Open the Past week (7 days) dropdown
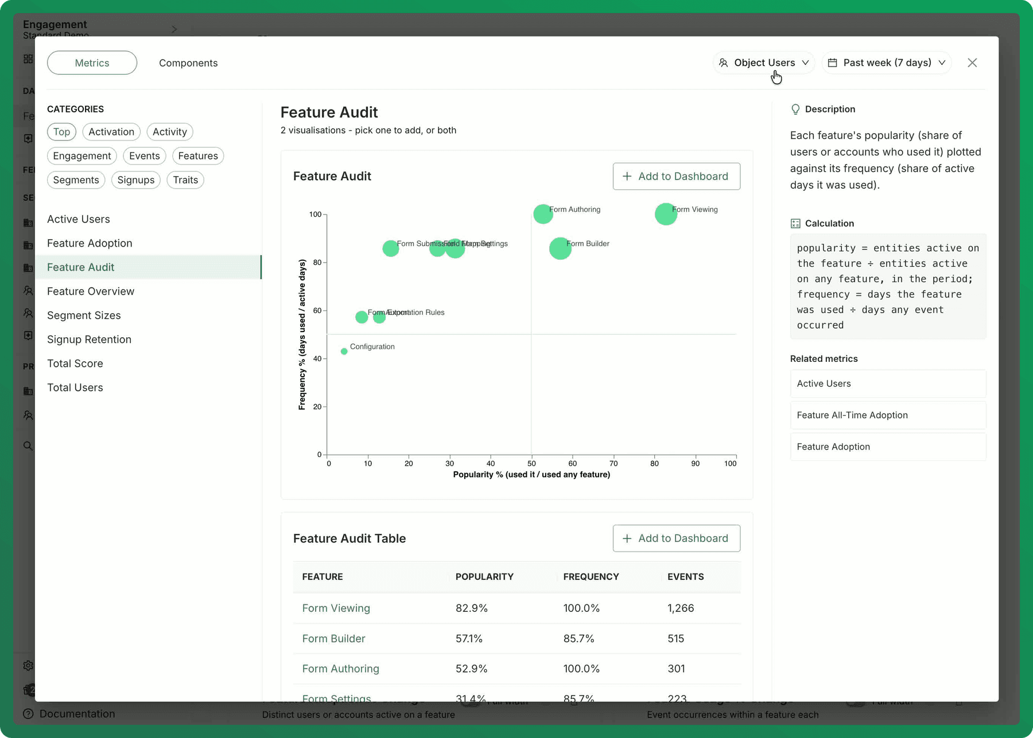 click(887, 63)
